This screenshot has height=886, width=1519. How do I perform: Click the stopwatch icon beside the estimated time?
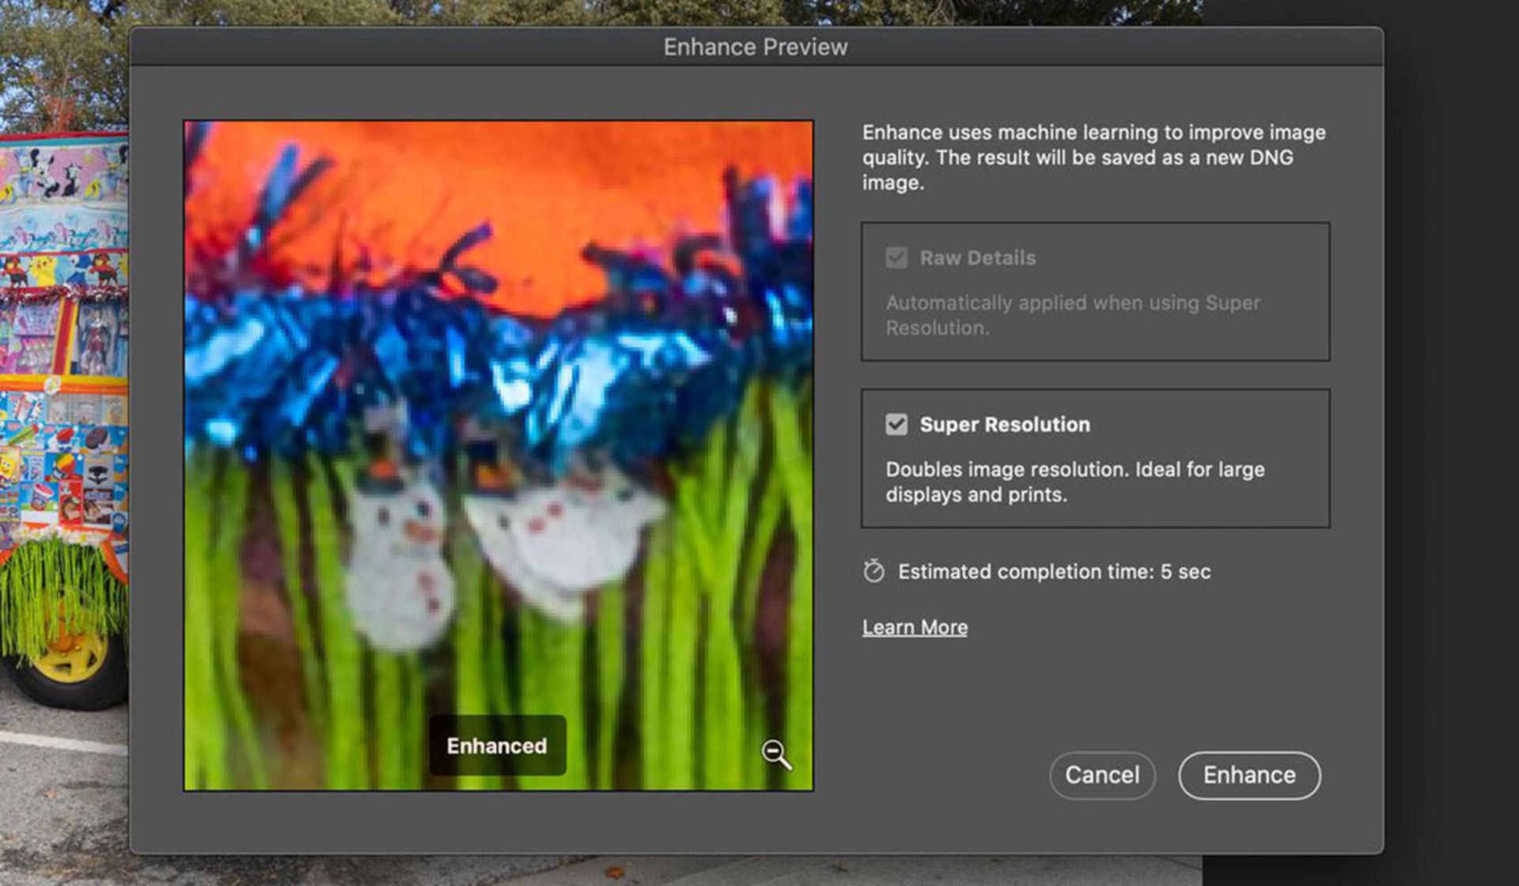pos(873,571)
